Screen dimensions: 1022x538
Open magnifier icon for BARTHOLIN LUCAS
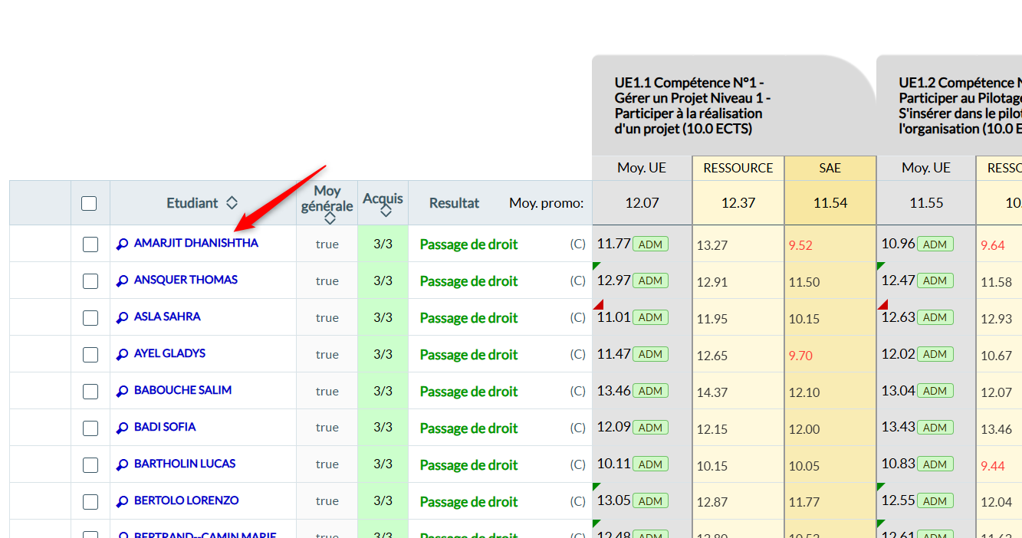(122, 465)
